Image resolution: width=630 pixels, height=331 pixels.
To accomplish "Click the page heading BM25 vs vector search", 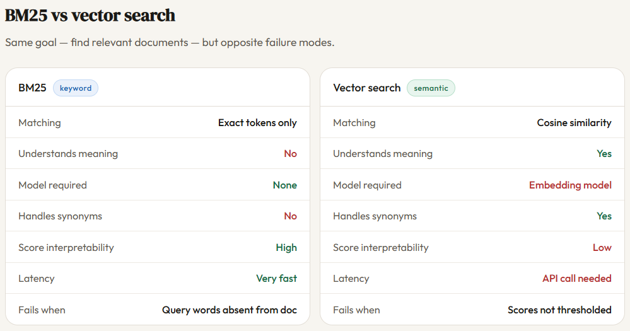I will (x=90, y=15).
